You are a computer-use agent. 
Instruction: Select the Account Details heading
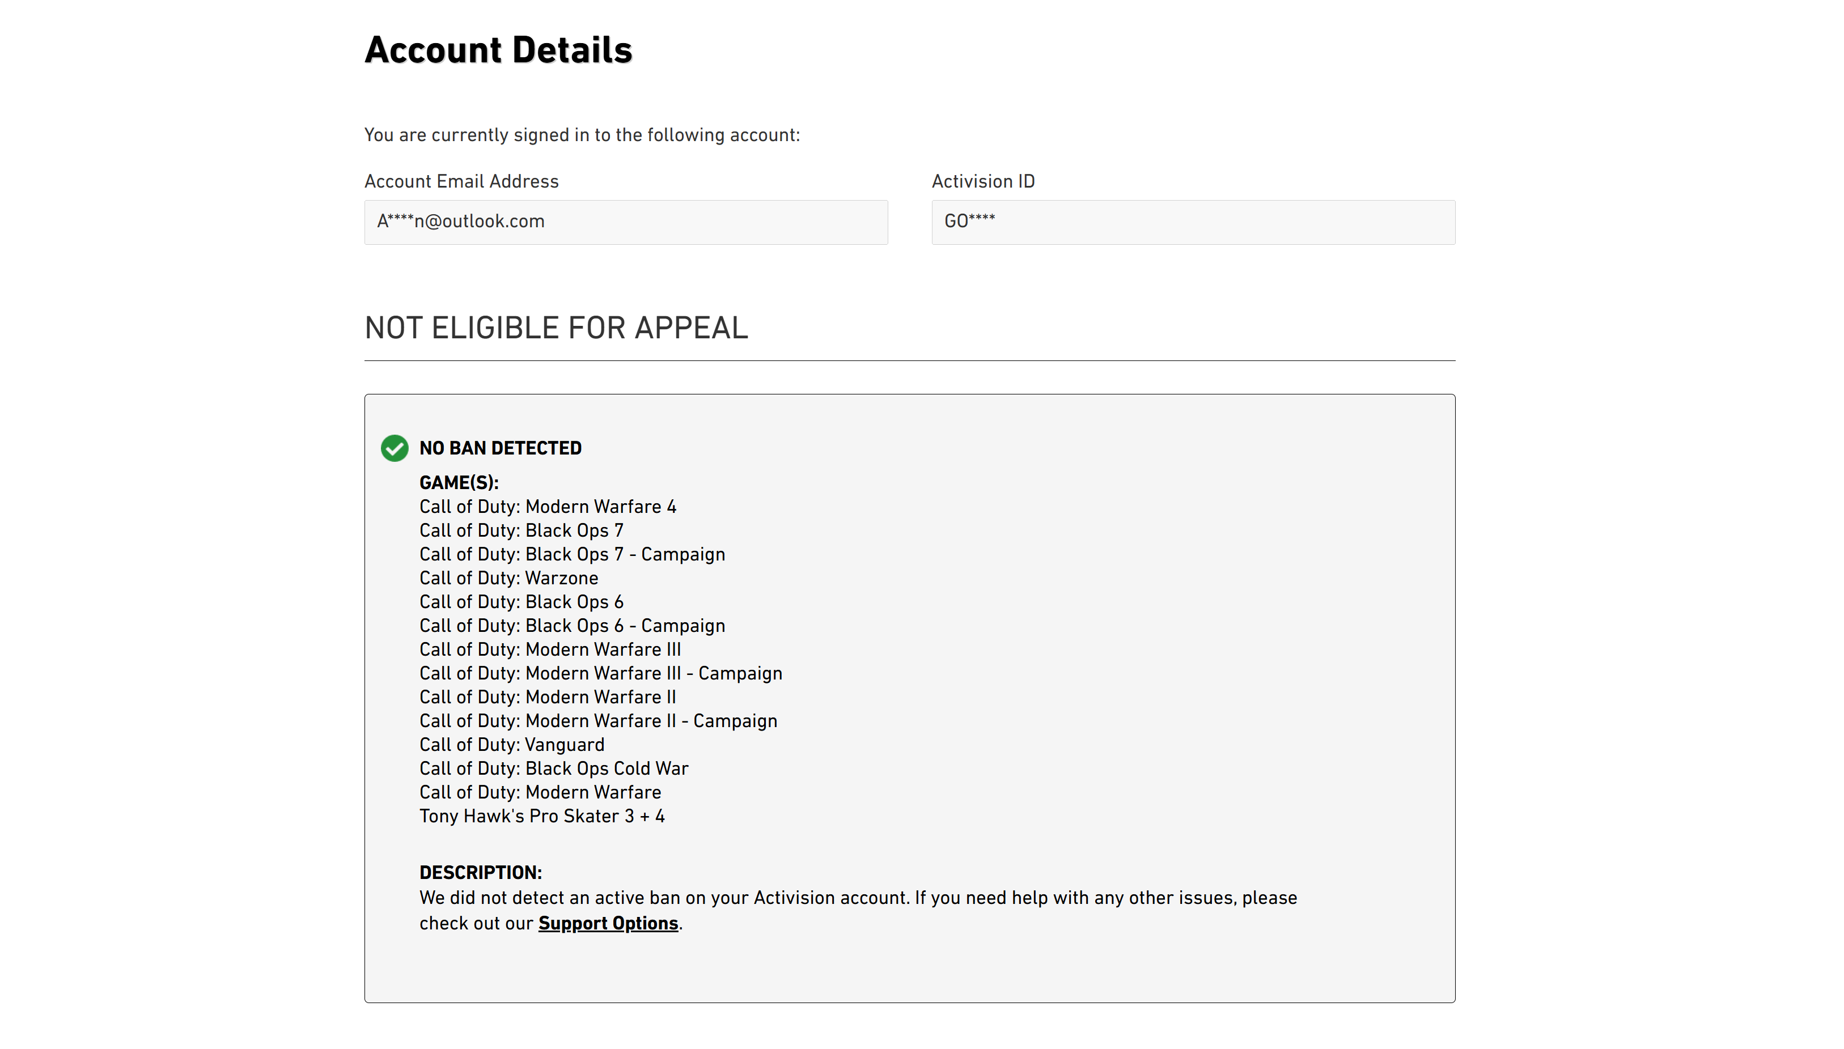498,50
